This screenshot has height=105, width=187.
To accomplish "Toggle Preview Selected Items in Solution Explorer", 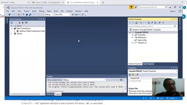I will 163,23.
